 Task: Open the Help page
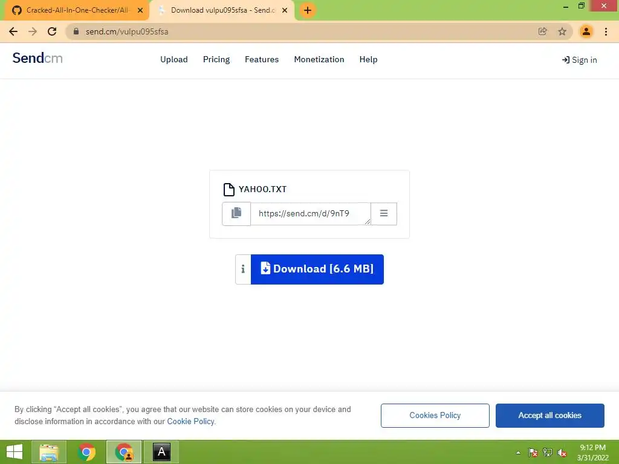point(368,60)
